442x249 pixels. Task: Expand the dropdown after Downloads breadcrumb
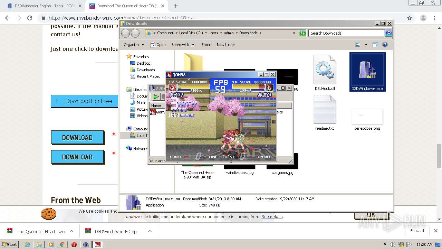(x=260, y=33)
